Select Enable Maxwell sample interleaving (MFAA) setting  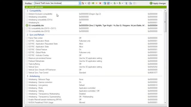pyautogui.click(x=45, y=100)
